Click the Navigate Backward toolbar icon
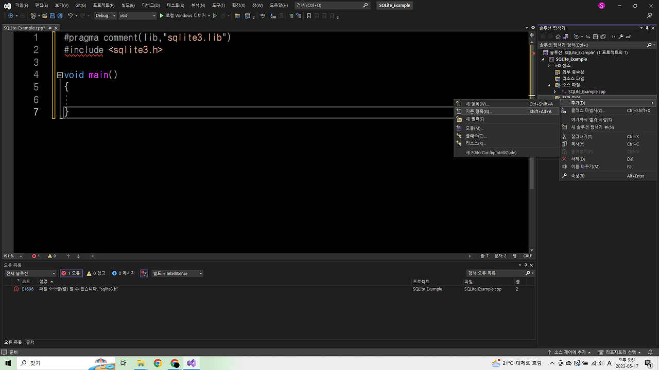Screen dimensions: 659x370 (x=11, y=16)
